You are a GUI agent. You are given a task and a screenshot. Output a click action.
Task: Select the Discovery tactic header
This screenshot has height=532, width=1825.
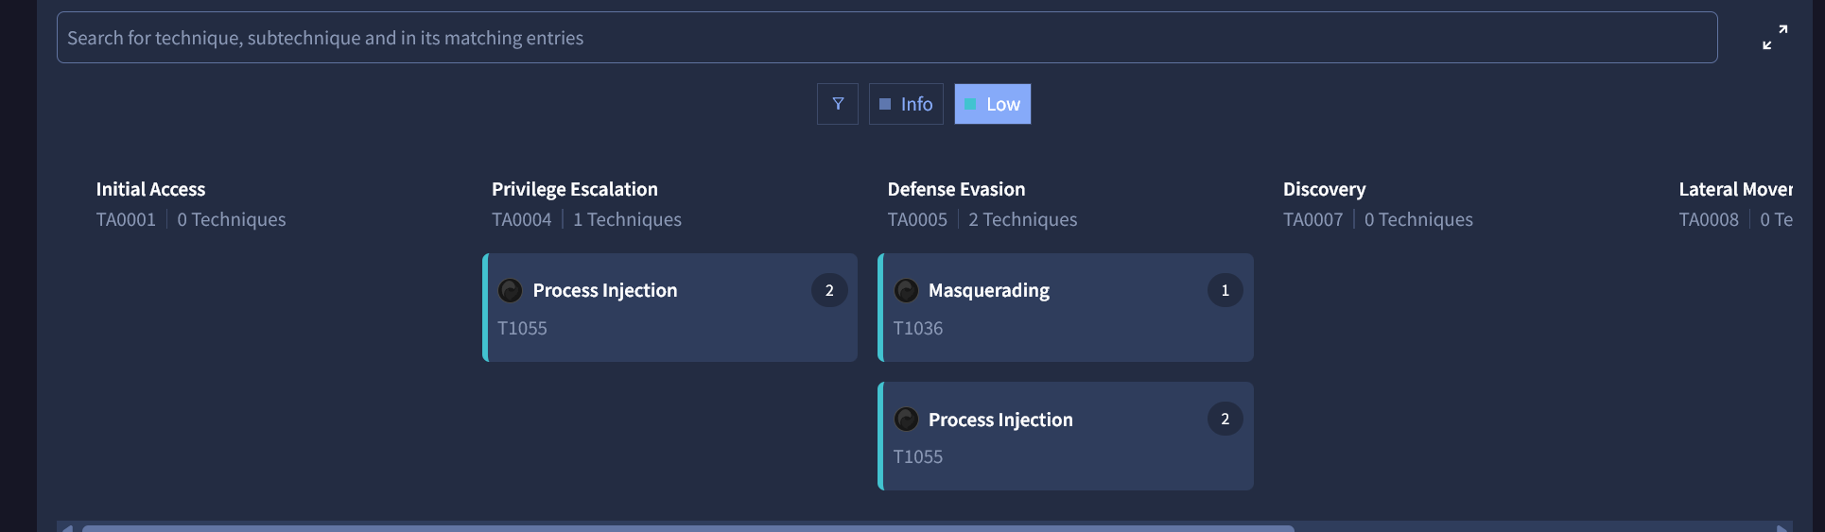(1324, 189)
